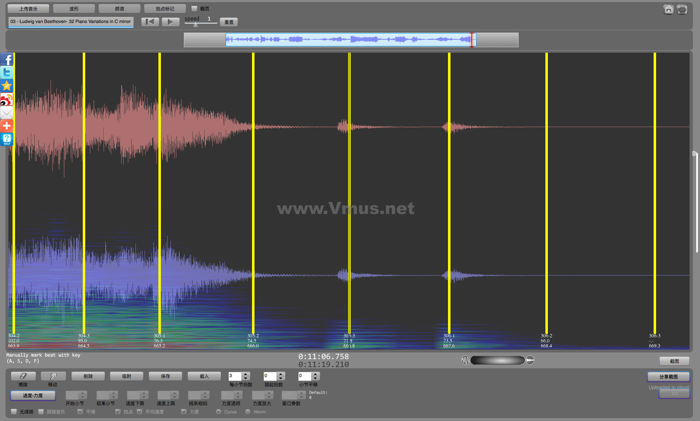Toggle the 跟随音乐 checkbox
The height and width of the screenshot is (421, 700).
point(41,411)
